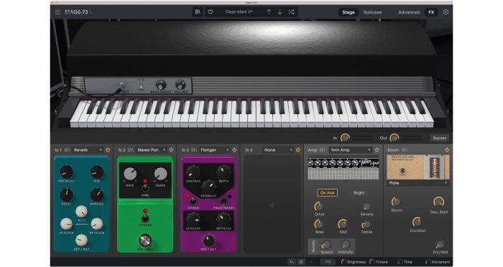Open fx 2 preset library icon
Viewport: 503px width, 267px height.
pos(131,150)
